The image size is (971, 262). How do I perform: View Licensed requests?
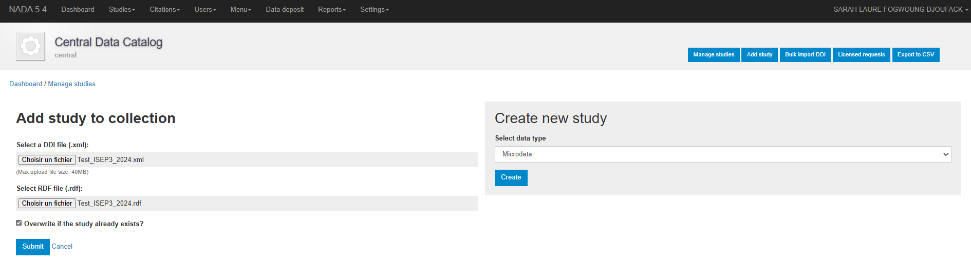coord(861,55)
